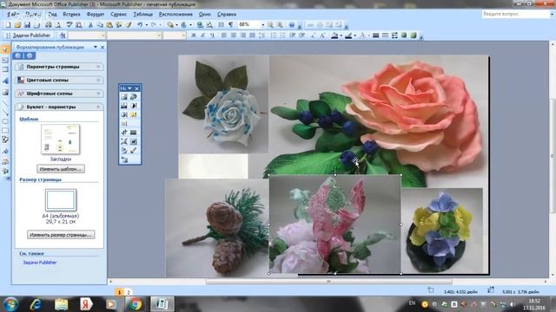556x312 pixels.
Task: Click the A4 page size thumbnail
Action: tap(61, 200)
